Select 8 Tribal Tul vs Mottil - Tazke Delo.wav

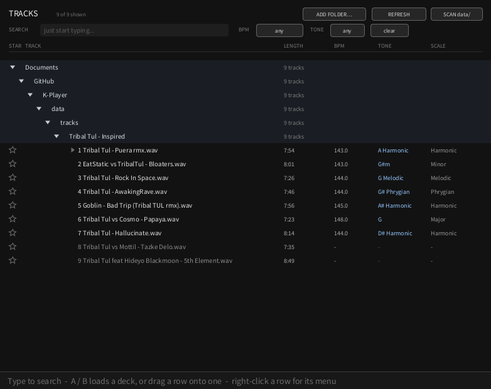(x=245, y=247)
